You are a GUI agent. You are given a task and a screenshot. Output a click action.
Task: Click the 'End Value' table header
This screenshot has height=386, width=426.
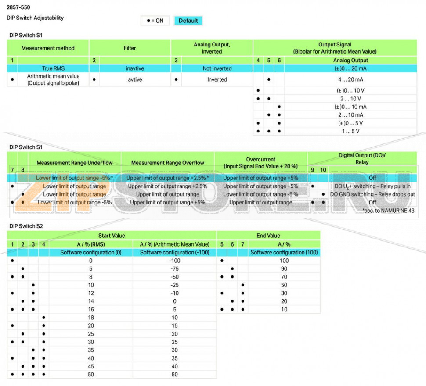[268, 236]
